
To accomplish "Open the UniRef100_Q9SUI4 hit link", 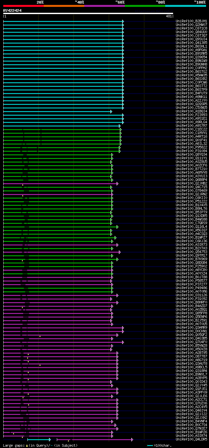I will [x=191, y=39].
